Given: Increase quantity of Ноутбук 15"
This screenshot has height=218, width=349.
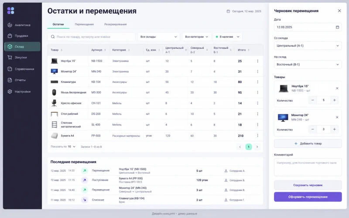Looking at the screenshot, I should (334, 100).
